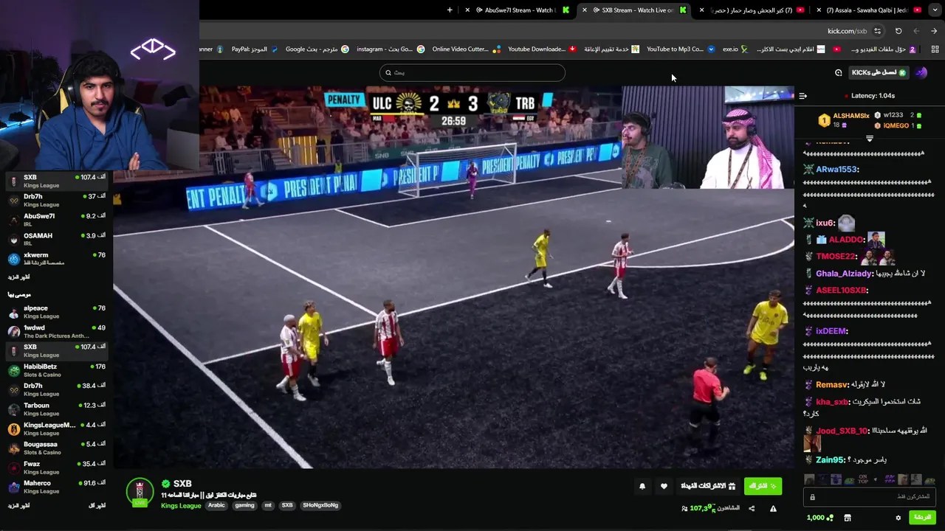The image size is (945, 531).
Task: Click the notification bell on SXB channel
Action: 642,486
